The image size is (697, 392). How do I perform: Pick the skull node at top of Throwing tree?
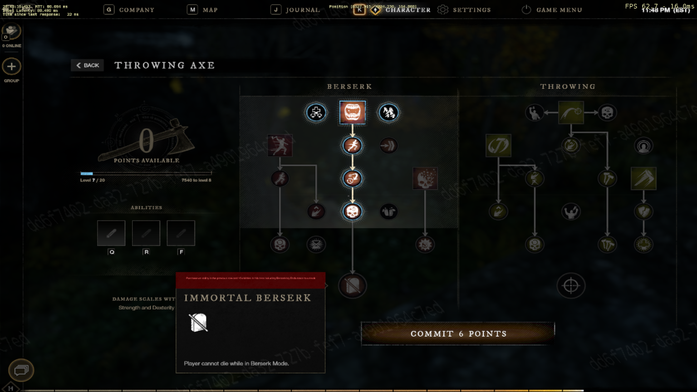click(x=607, y=113)
